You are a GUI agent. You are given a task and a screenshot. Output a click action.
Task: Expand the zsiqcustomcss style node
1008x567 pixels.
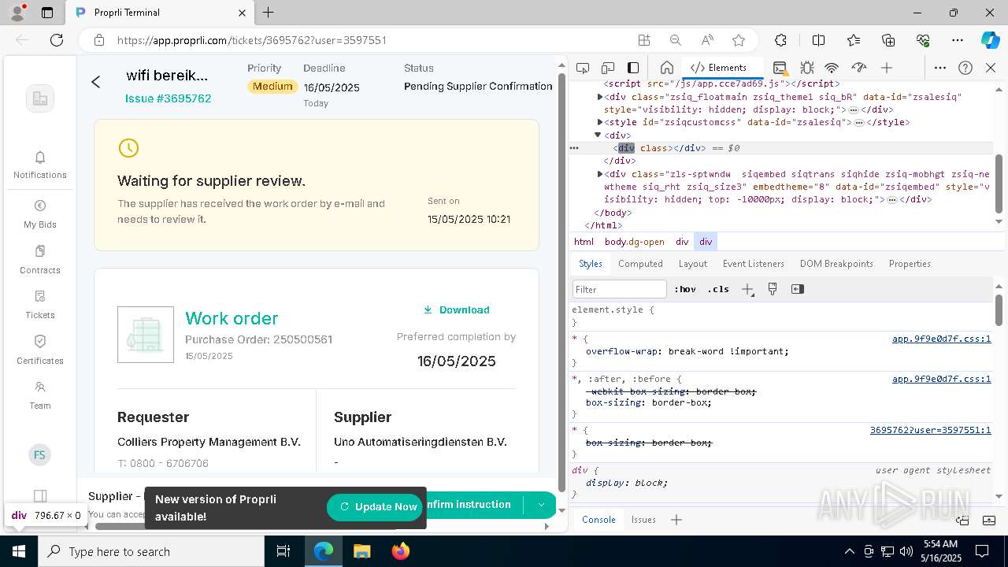[x=600, y=122]
